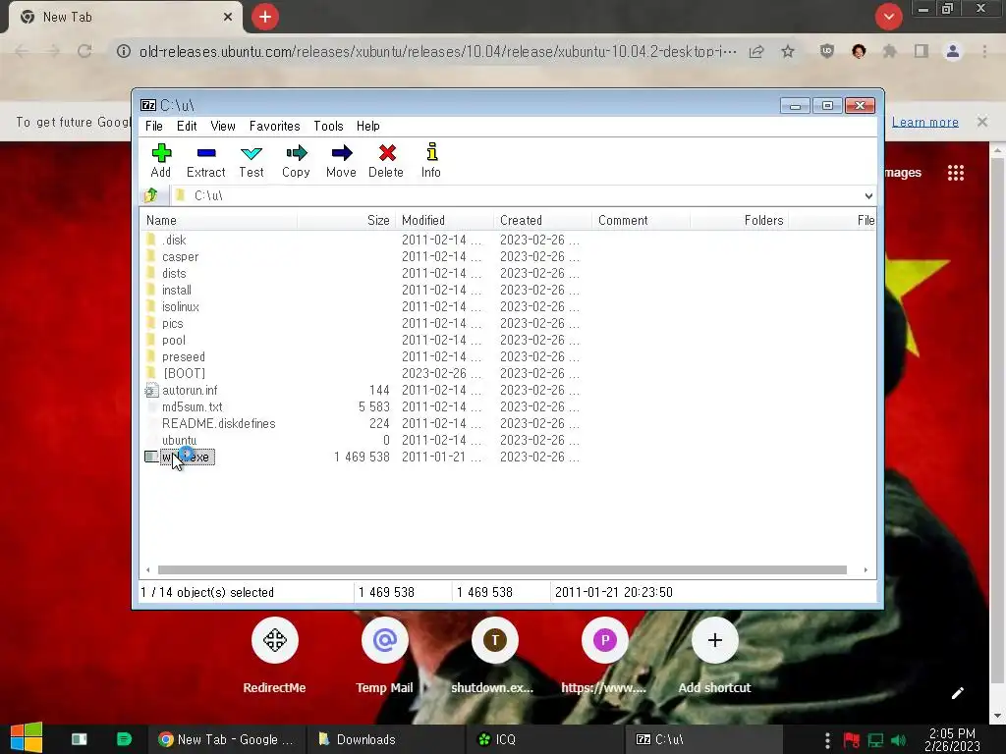Sort by the Size column header
Viewport: 1006px width, 754px height.
(x=347, y=221)
